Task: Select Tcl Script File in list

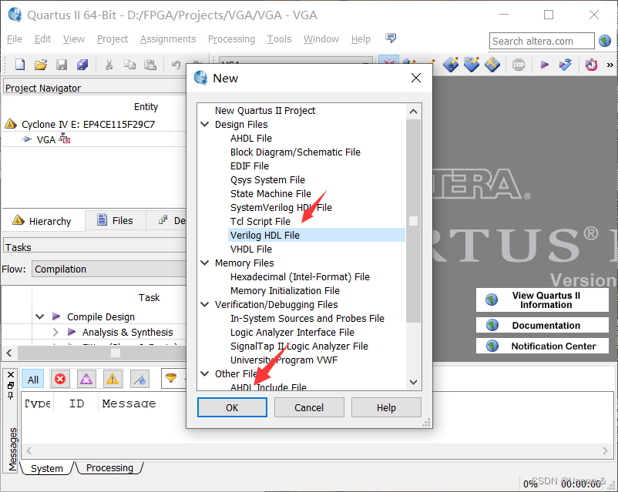Action: tap(260, 222)
